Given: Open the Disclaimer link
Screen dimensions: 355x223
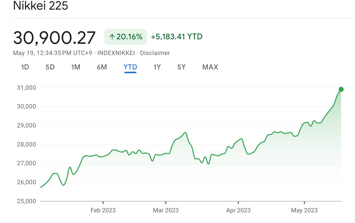Looking at the screenshot, I should click(x=155, y=53).
